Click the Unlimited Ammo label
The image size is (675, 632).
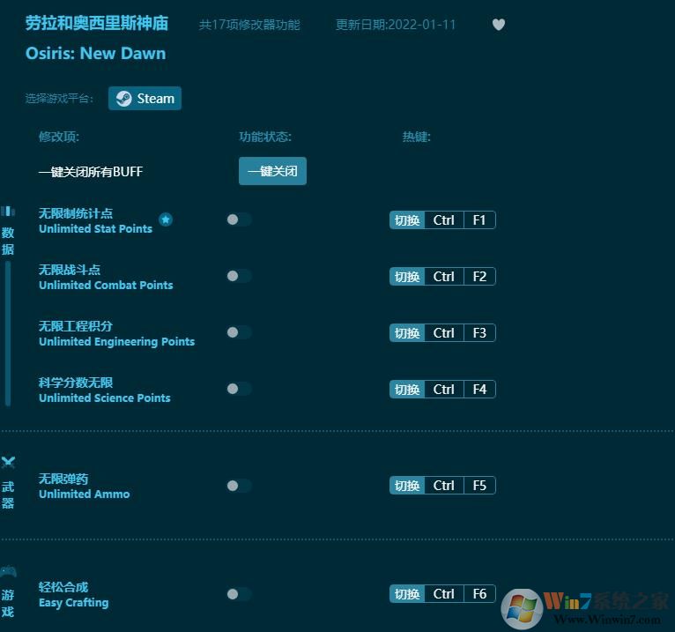[x=85, y=494]
